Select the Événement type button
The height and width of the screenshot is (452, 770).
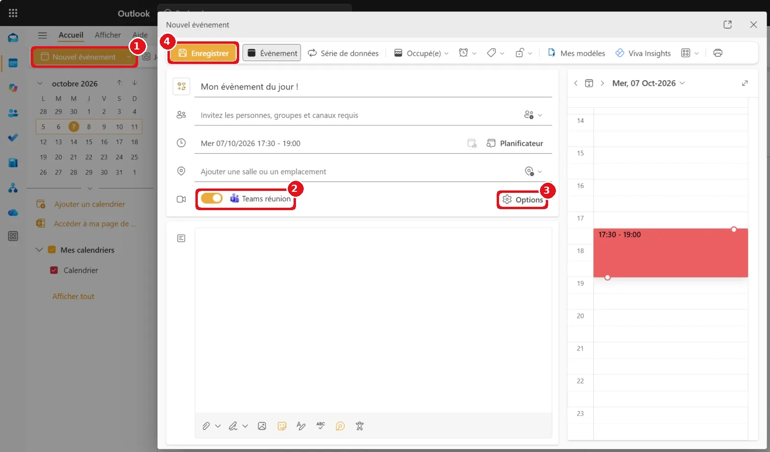coord(272,53)
